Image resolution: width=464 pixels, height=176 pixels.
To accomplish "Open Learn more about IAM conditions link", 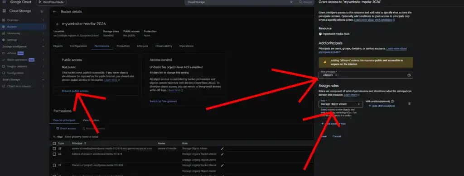I will (x=374, y=20).
